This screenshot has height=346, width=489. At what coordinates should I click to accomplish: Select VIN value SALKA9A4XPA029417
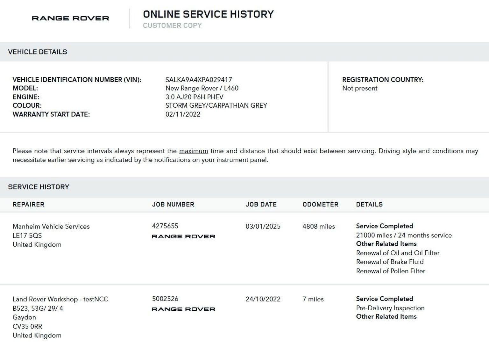pyautogui.click(x=199, y=80)
